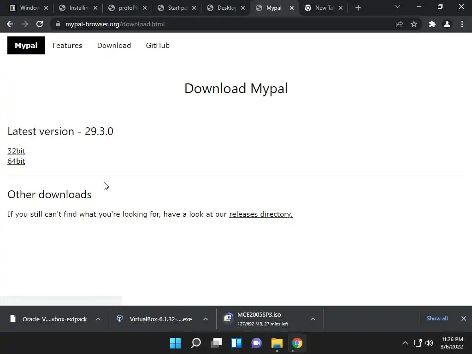Click the address bar URL
This screenshot has width=472, height=354.
(x=115, y=24)
